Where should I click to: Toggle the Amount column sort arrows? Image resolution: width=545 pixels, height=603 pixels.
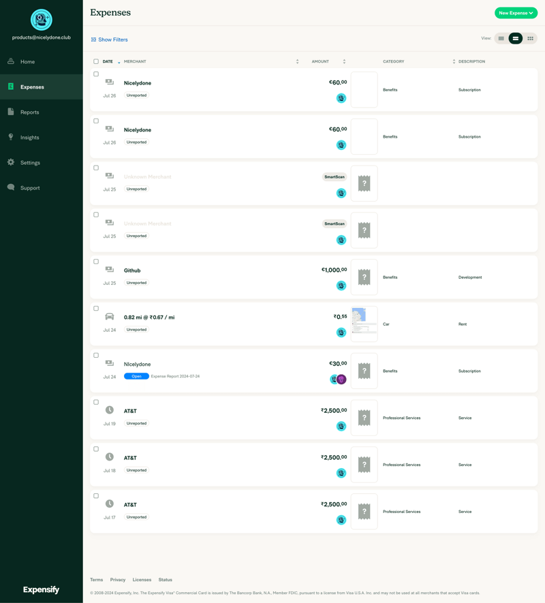(x=345, y=61)
